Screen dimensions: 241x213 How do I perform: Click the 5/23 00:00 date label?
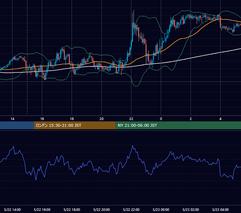point(161,209)
